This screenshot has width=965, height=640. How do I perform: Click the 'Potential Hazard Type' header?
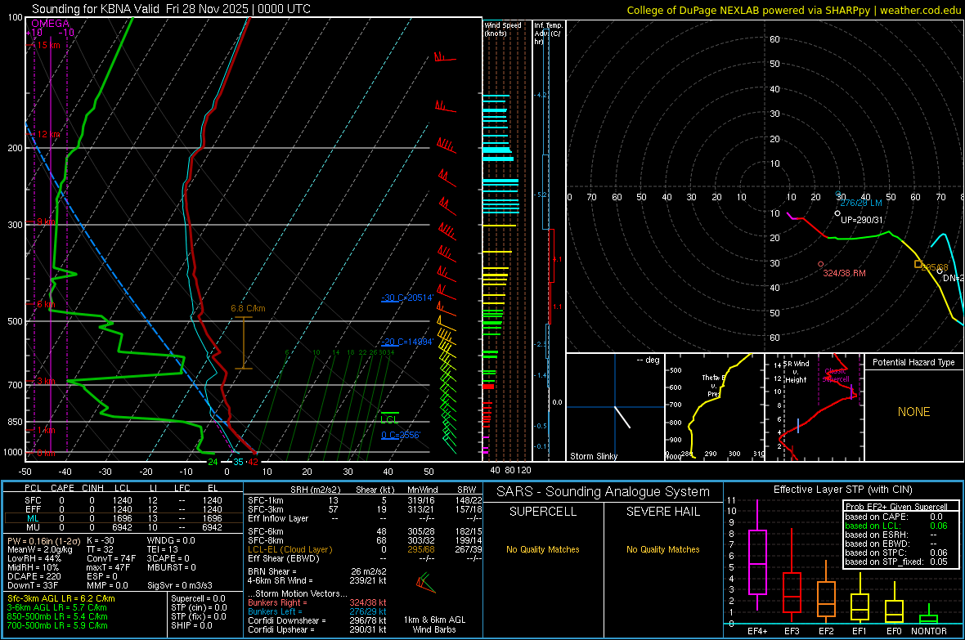[914, 362]
